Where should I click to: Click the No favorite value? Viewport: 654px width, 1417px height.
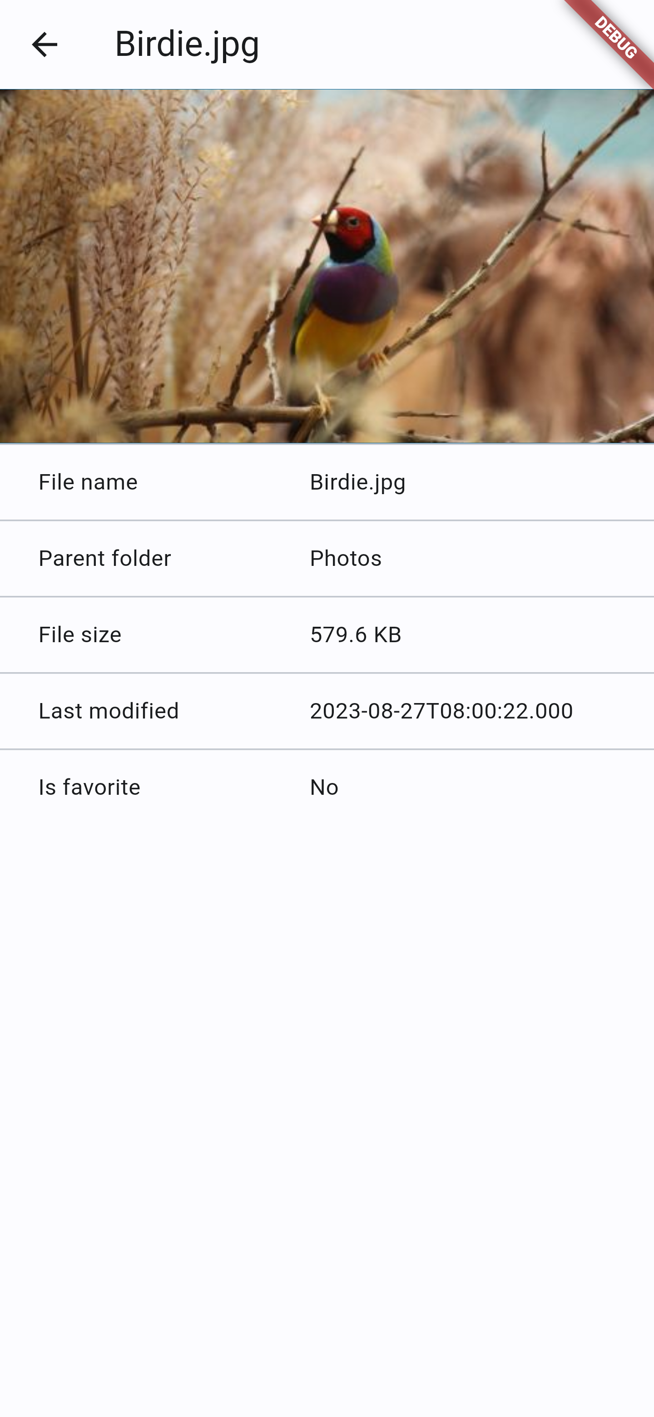[325, 788]
